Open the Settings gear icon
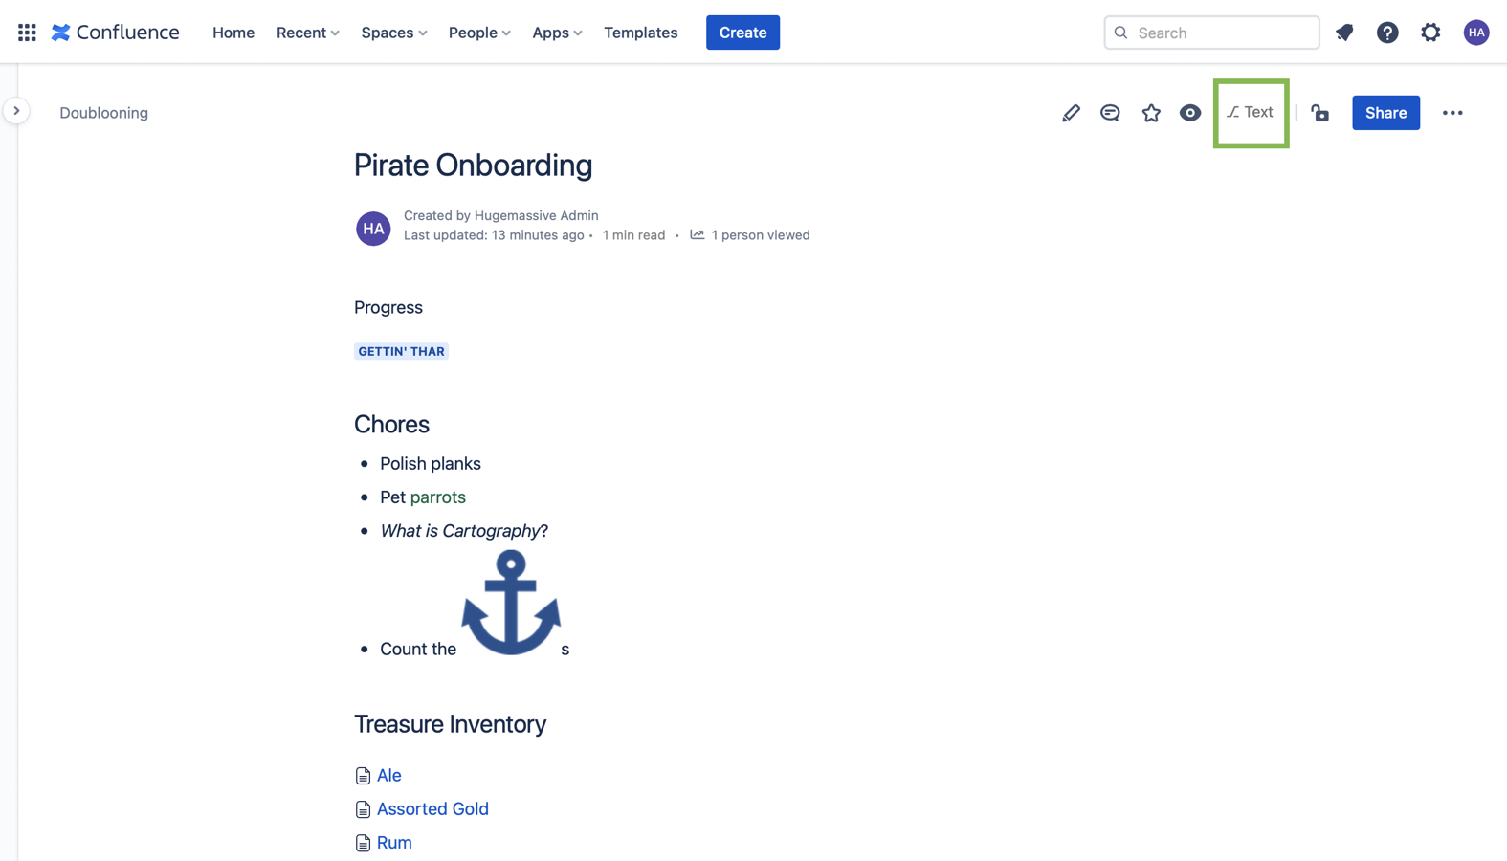The width and height of the screenshot is (1507, 861). (x=1430, y=33)
